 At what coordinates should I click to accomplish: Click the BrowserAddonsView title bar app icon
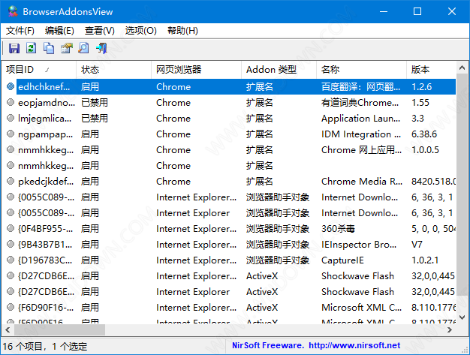(13, 11)
